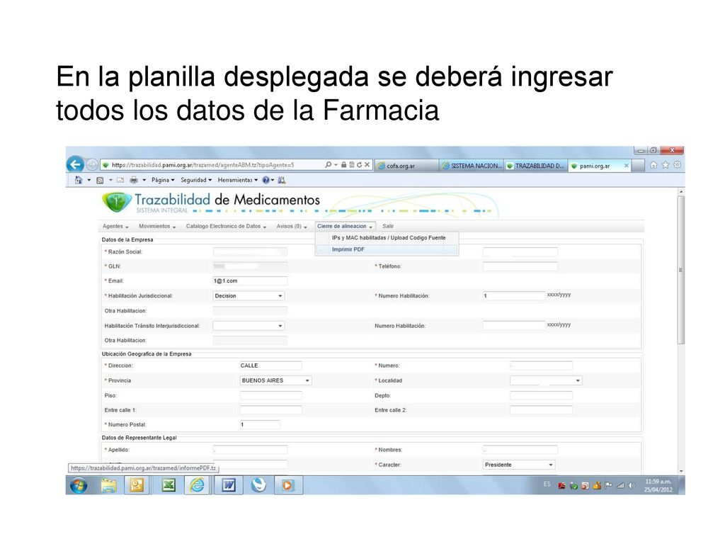725x544 pixels.
Task: Click the Read mail icon in command bar
Action: tap(120, 180)
